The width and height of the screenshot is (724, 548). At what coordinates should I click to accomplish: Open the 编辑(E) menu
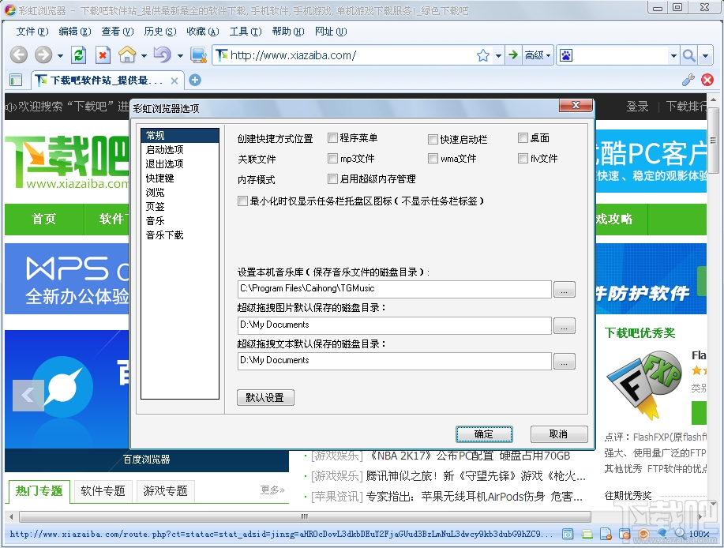(x=75, y=32)
